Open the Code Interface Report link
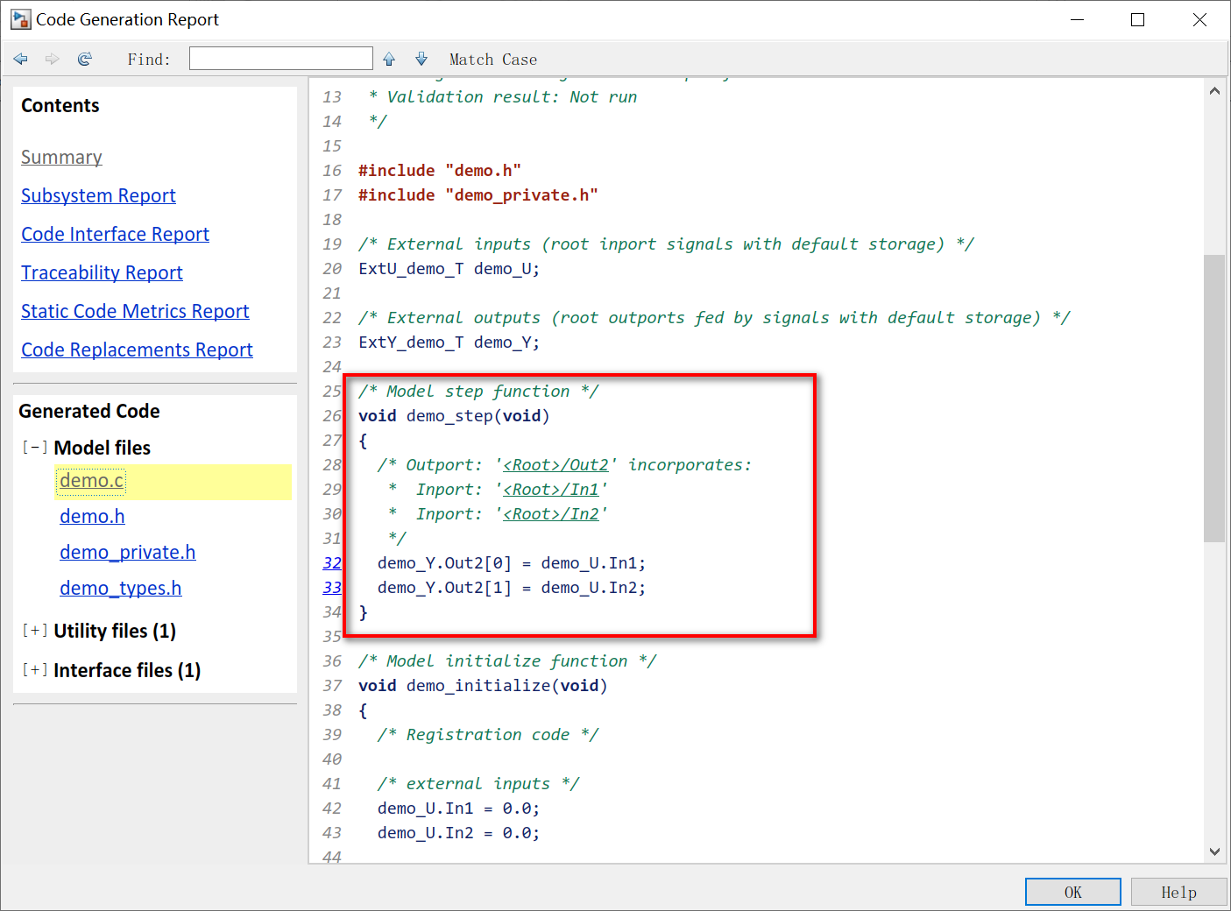Image resolution: width=1231 pixels, height=911 pixels. point(115,235)
